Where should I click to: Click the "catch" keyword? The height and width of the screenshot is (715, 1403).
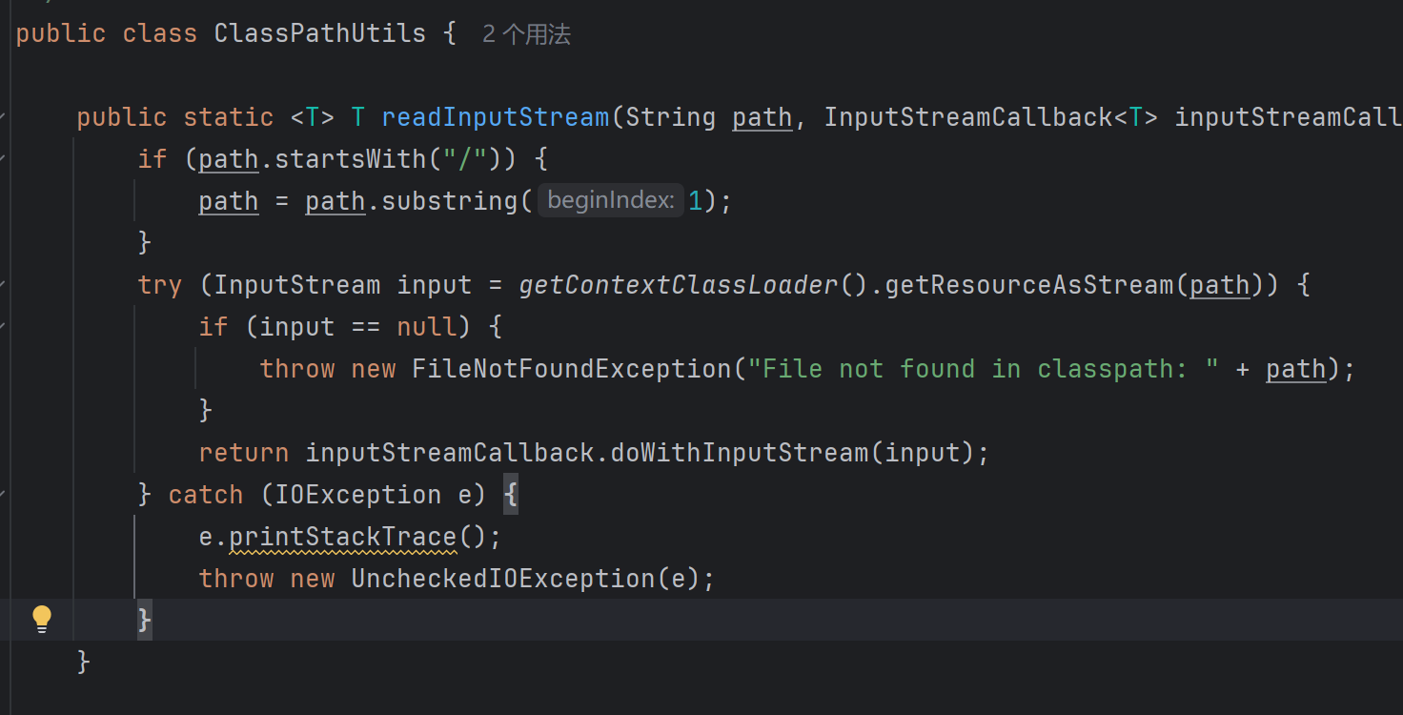pos(206,495)
